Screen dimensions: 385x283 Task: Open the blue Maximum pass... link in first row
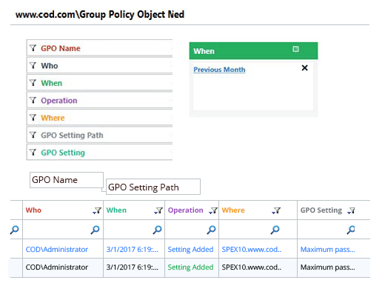point(328,250)
